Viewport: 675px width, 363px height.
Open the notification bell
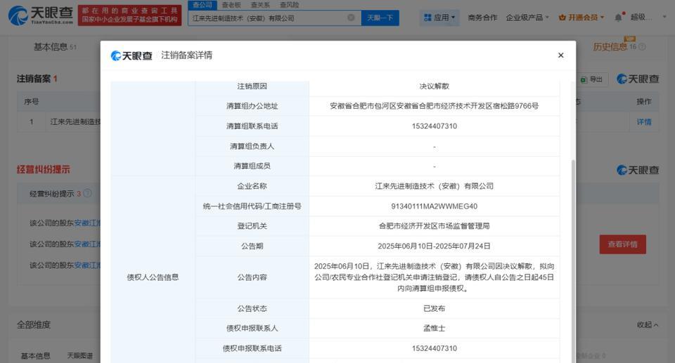coord(619,18)
